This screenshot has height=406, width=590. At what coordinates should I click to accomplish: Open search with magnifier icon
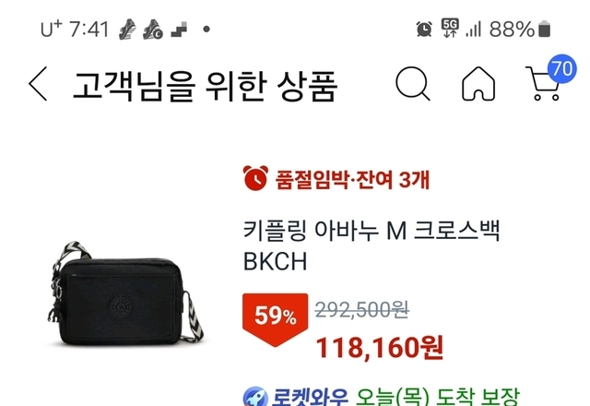click(x=413, y=84)
